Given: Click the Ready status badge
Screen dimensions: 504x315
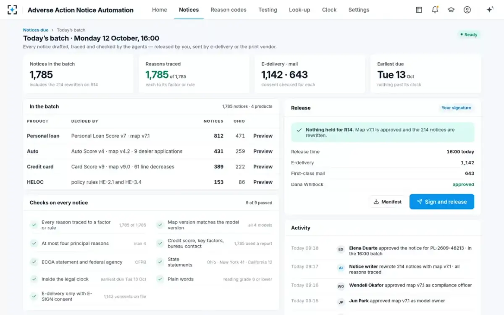Looking at the screenshot, I should coord(469,35).
